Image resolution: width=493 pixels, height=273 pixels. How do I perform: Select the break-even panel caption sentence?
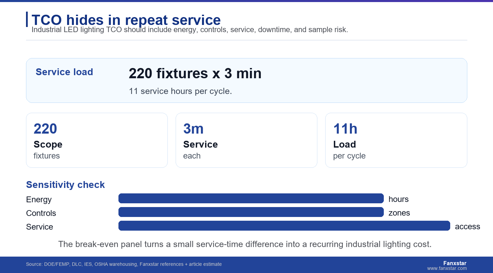click(245, 244)
